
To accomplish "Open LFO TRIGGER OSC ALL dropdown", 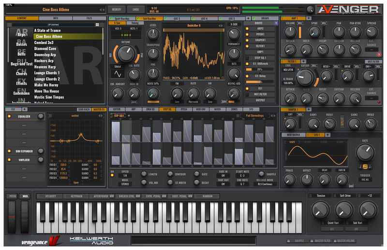I will pos(365,180).
